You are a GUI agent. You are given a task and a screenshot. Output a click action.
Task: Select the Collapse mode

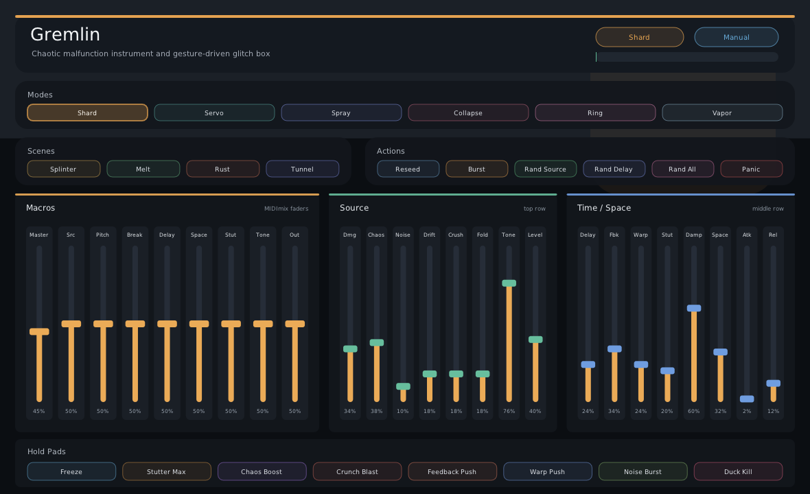(x=468, y=113)
